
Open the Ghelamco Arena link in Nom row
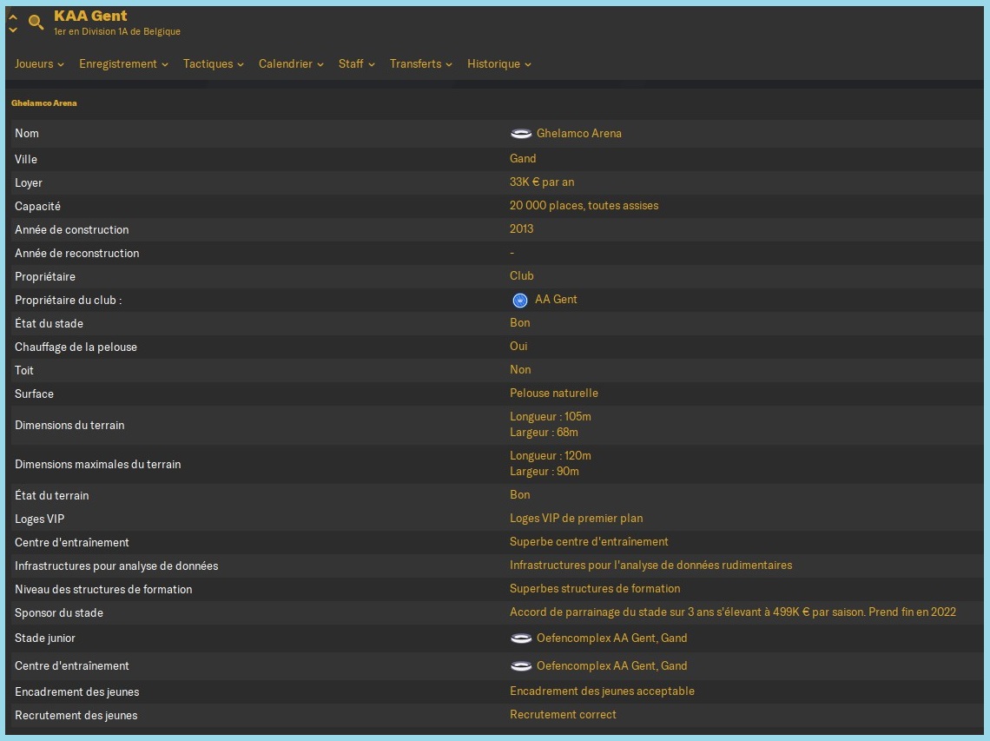click(579, 133)
